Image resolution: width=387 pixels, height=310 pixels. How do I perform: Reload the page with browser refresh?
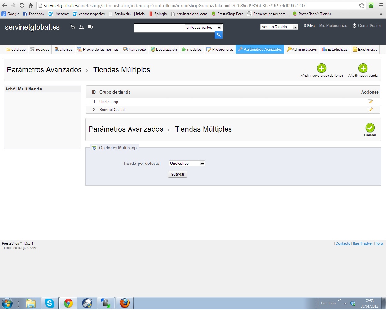(22, 5)
